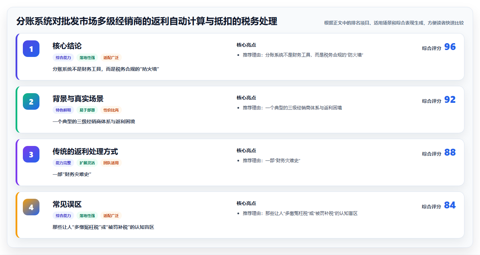Click 落地性强 tag in 常见误区 card
Viewport: 480px width, 255px height.
pos(87,216)
